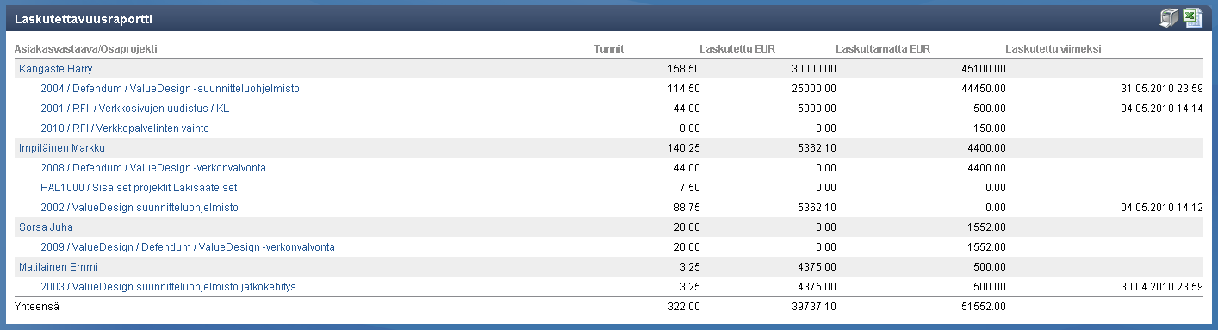This screenshot has width=1218, height=330.
Task: Print the report with the printer icon
Action: tap(1170, 18)
